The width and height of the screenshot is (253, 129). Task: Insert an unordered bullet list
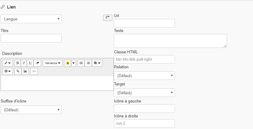(x=81, y=63)
